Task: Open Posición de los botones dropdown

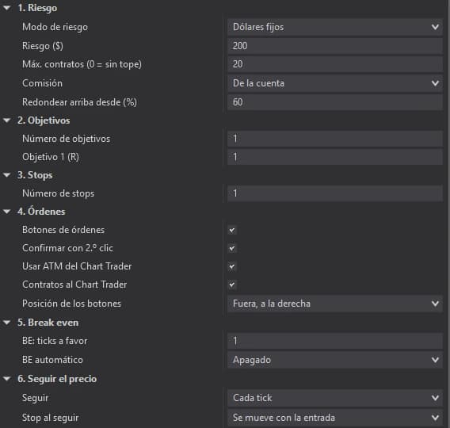Action: [335, 304]
